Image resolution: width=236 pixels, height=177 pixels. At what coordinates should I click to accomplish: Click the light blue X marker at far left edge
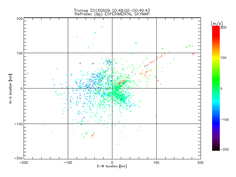(27, 73)
